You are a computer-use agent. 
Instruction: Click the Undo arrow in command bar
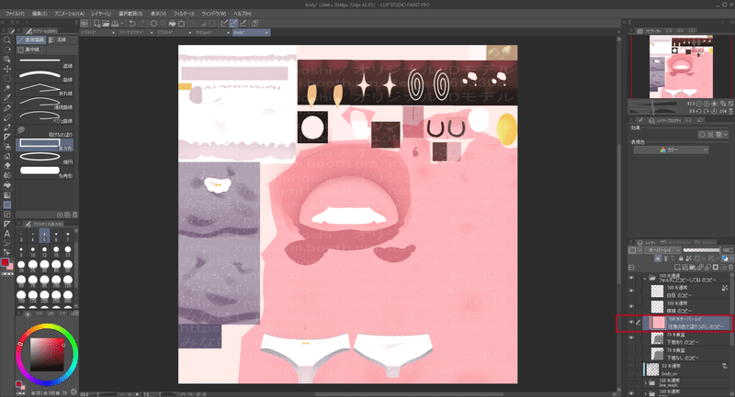pyautogui.click(x=132, y=23)
